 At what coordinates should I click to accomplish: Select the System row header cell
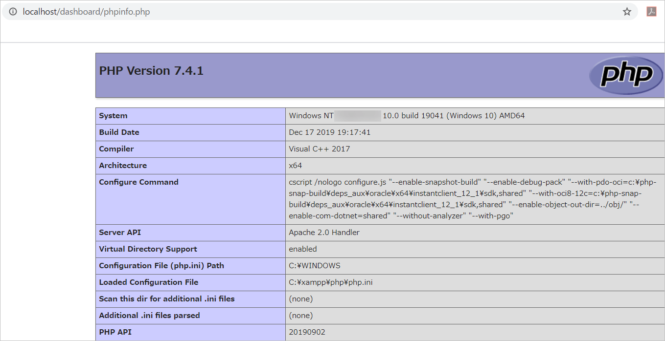pos(114,116)
